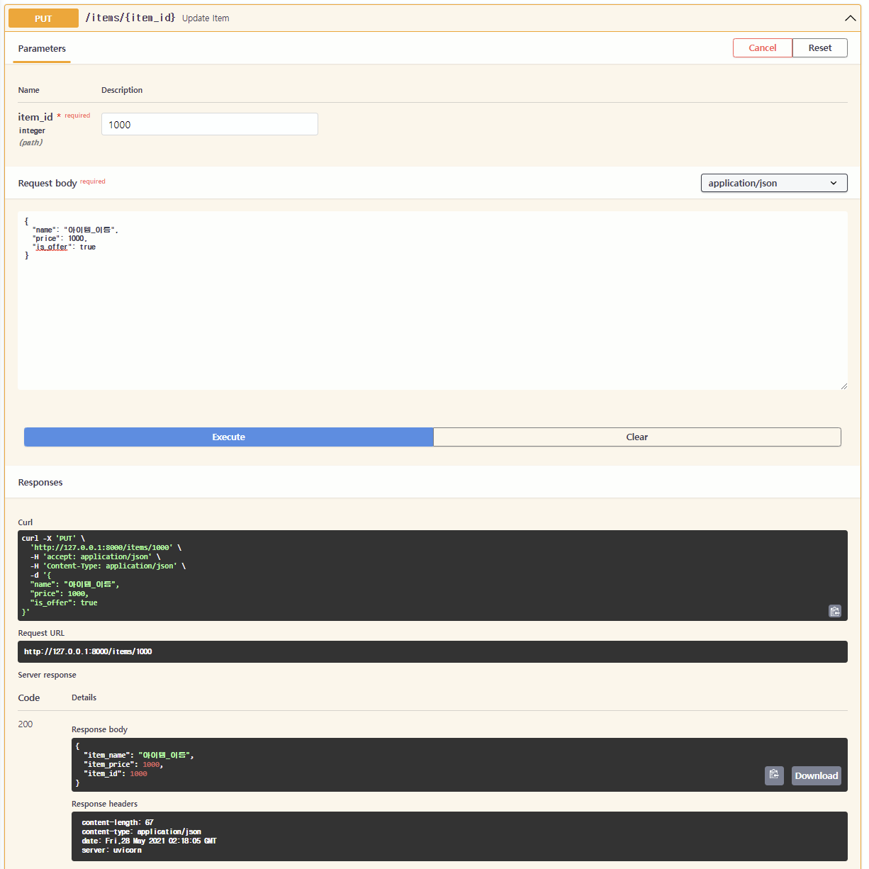Click the "item_name" line in response body
This screenshot has height=869, width=869.
138,755
